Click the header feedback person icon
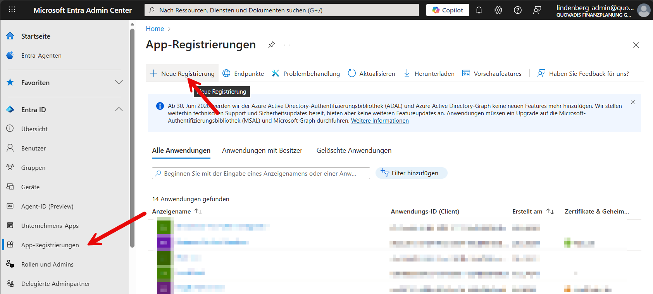The image size is (653, 294). tap(537, 10)
